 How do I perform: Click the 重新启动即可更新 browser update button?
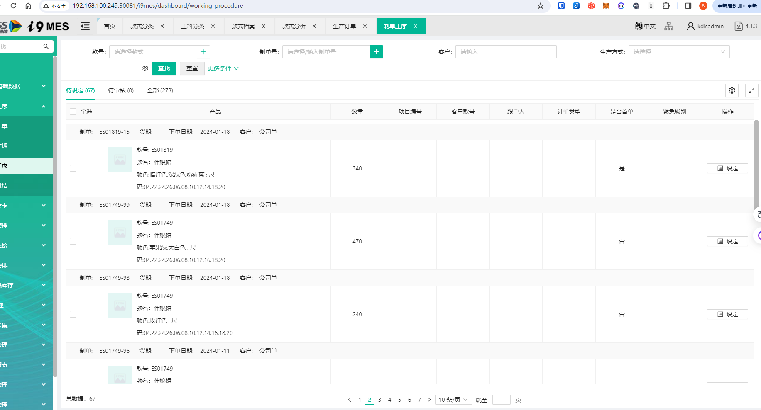click(737, 6)
